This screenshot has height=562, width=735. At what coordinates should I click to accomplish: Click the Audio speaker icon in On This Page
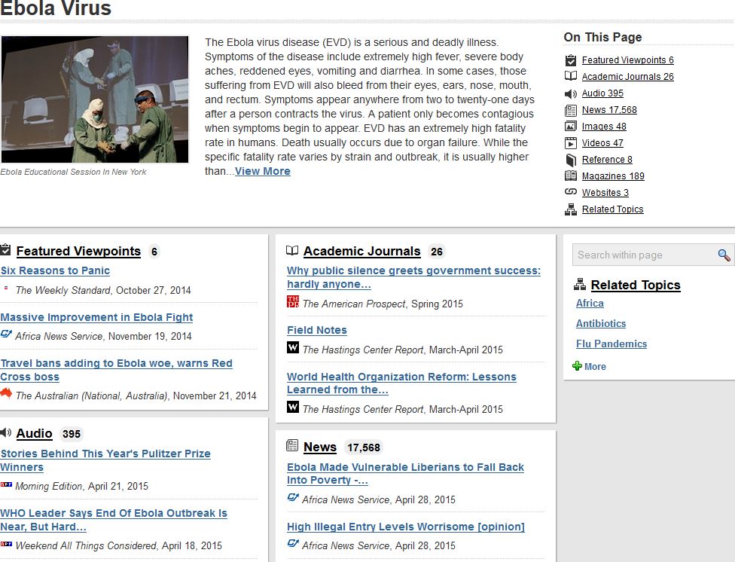click(570, 93)
